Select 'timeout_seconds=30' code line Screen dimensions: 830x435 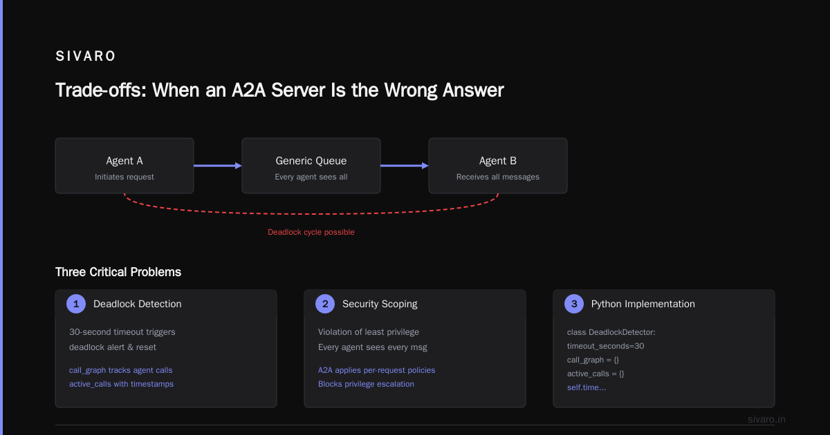tap(606, 346)
